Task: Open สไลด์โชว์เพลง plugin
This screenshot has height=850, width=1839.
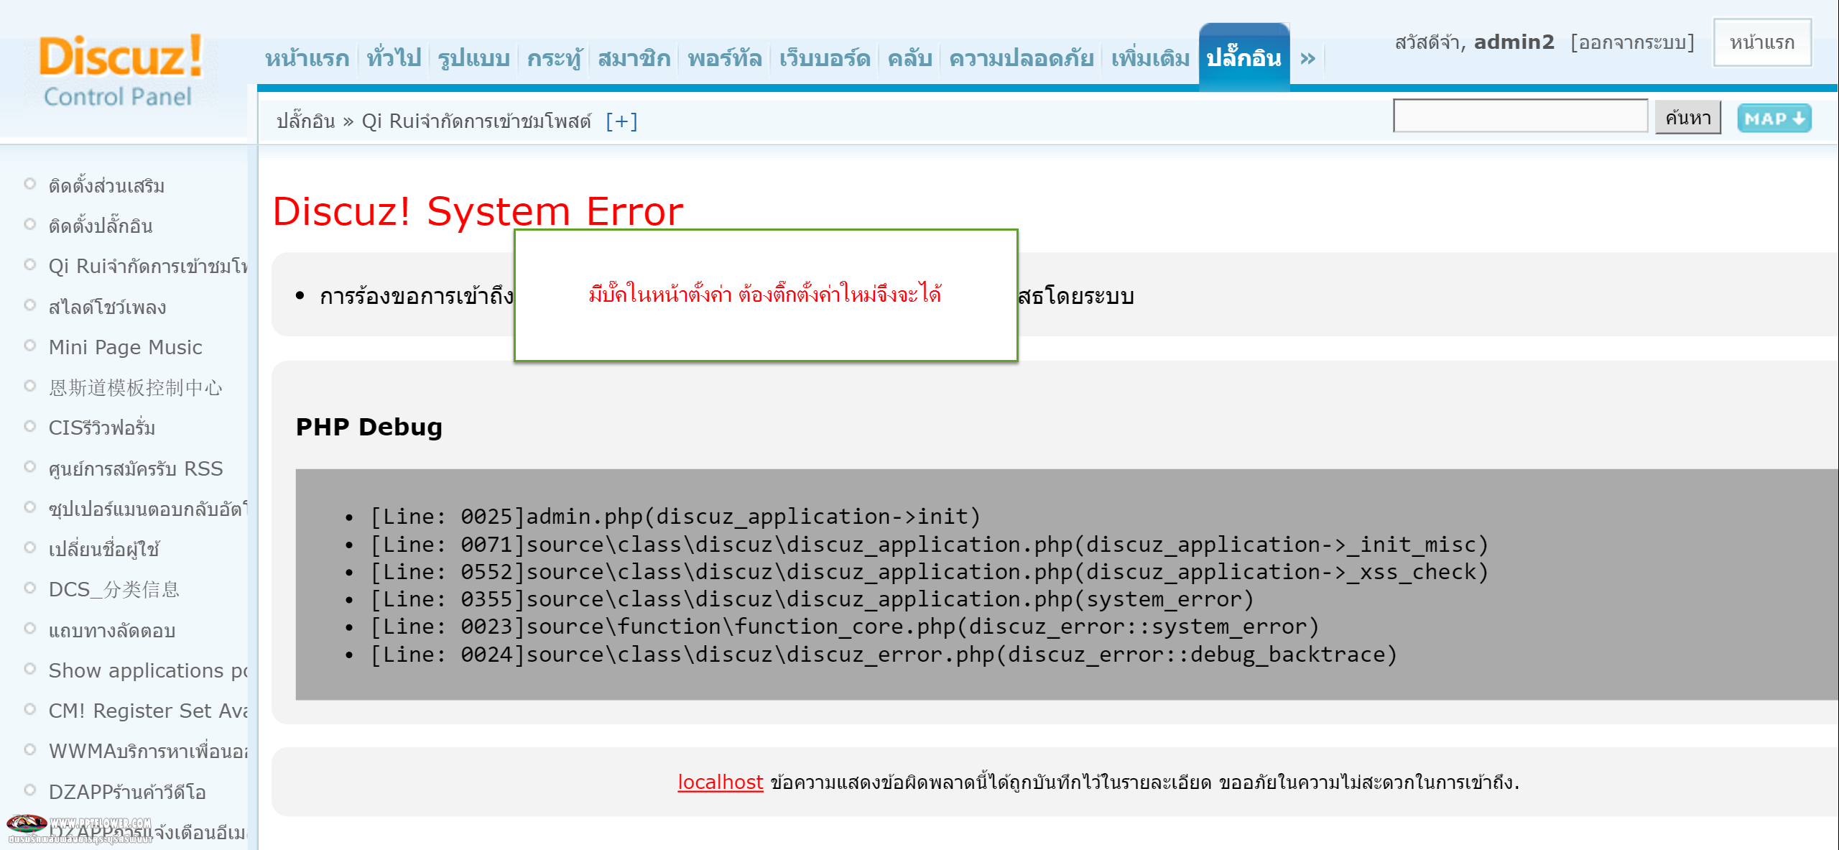Action: point(107,307)
